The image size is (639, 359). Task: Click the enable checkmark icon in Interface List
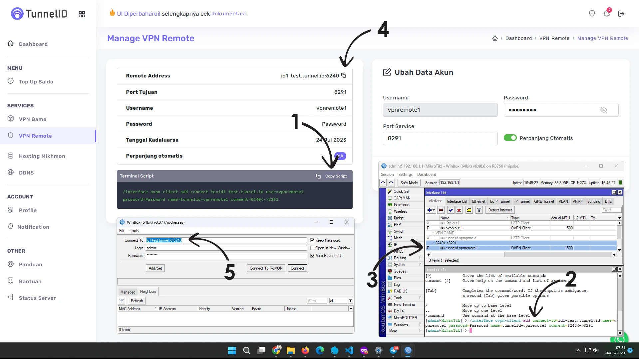(451, 210)
